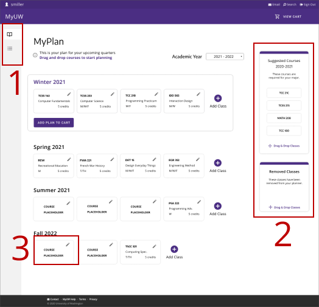
Task: Edit the TCC 210 Programming Practicum card
Action: (156, 94)
